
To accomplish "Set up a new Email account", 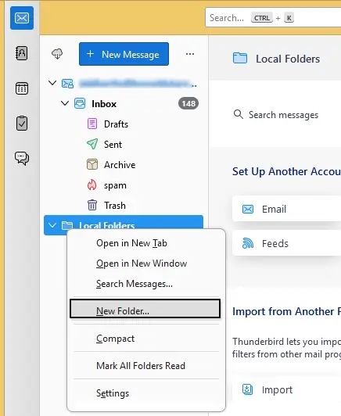I will point(286,209).
